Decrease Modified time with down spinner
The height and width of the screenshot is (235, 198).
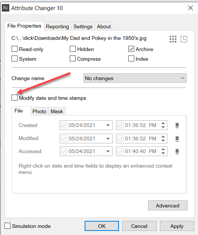pos(163,140)
